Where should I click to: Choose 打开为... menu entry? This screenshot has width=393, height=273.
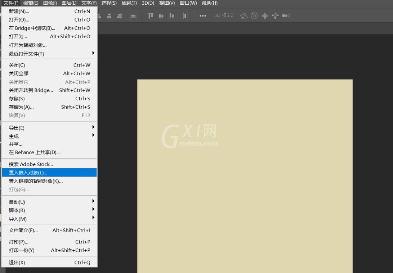[x=49, y=37]
